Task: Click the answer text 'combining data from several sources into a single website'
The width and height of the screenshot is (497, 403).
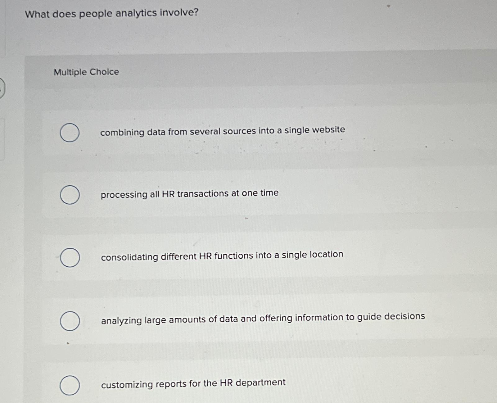Action: coord(222,131)
